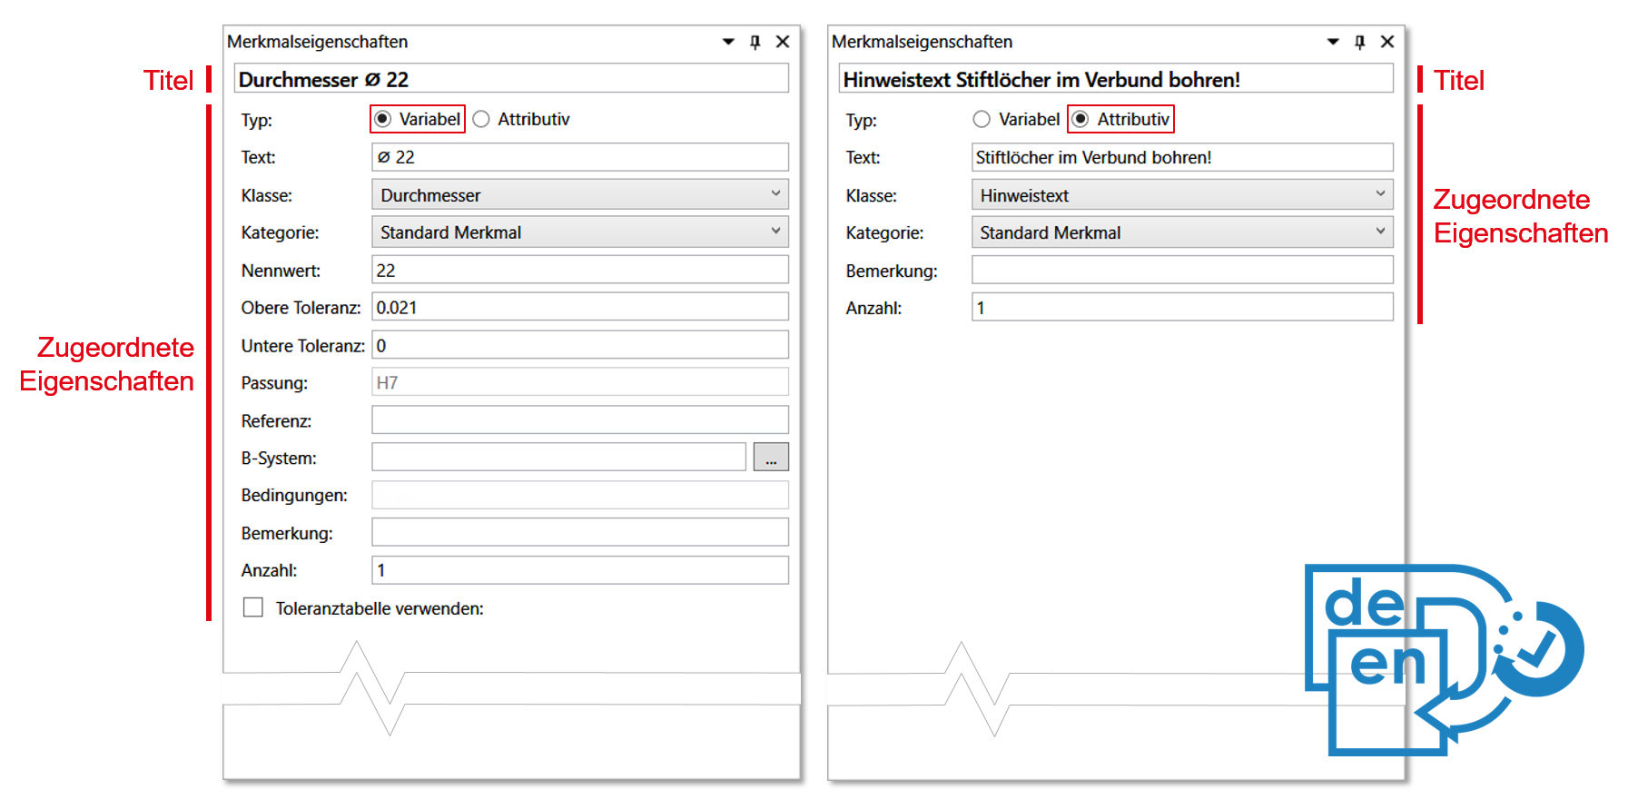
Task: Enable Toleranztabelle verwenden checkbox
Action: click(253, 607)
